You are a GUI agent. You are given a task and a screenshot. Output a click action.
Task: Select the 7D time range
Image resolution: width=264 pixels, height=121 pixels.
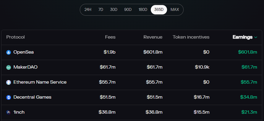tap(101, 9)
